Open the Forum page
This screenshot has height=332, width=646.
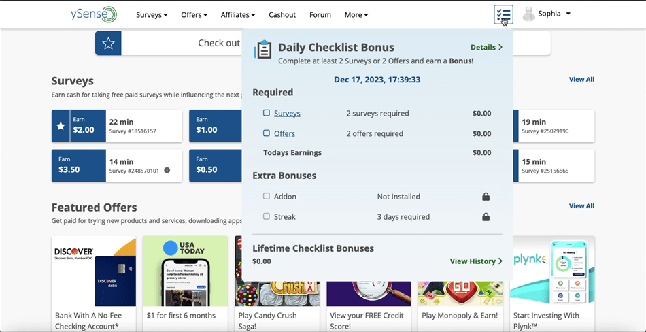[320, 15]
